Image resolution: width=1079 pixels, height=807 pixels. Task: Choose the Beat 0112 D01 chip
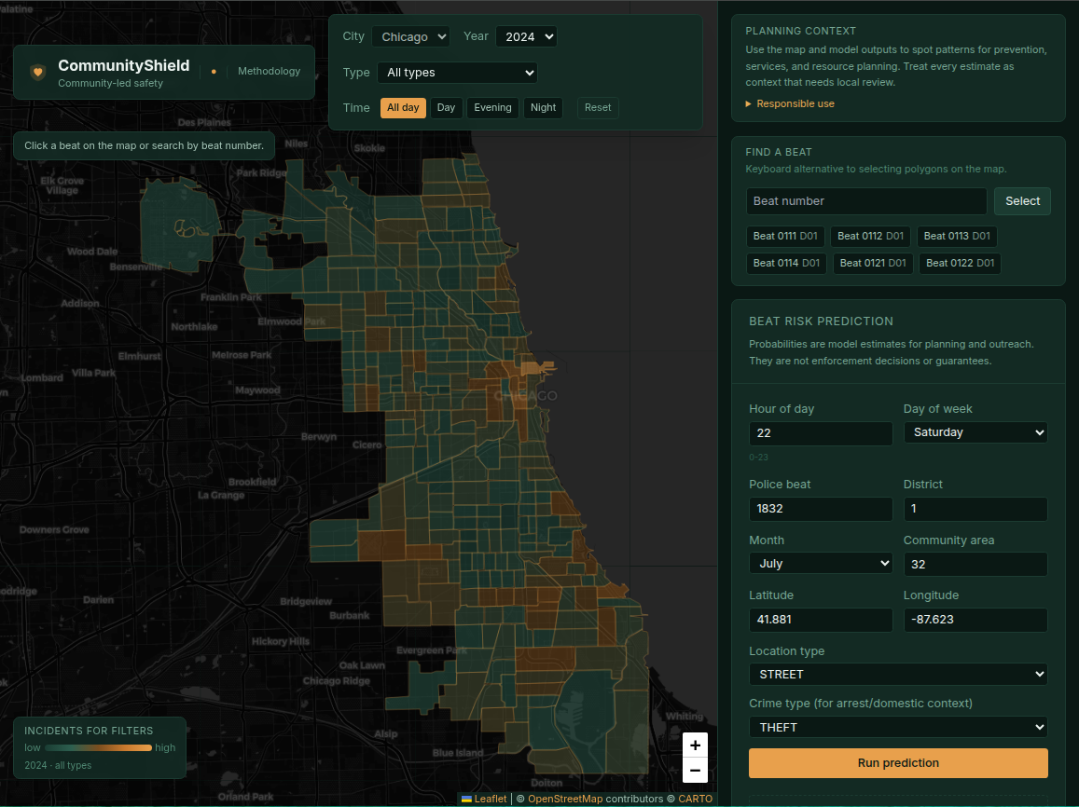coord(870,237)
